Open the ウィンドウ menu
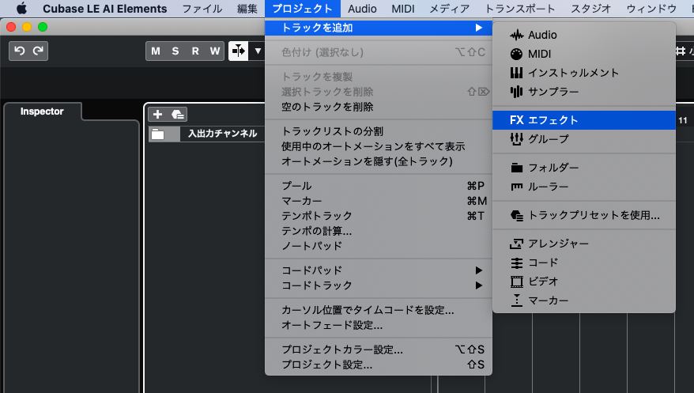 [x=651, y=9]
